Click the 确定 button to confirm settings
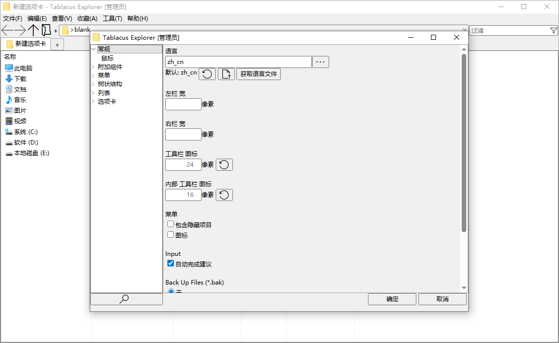The height and width of the screenshot is (343, 559). point(392,299)
